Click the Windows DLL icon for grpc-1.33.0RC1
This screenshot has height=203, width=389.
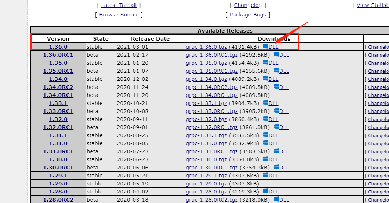(276, 110)
